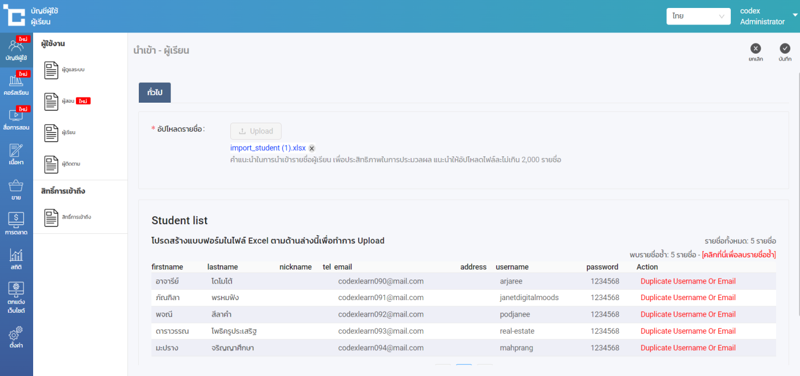Select ผู้ดูแลระบบ in the users menu

73,70
